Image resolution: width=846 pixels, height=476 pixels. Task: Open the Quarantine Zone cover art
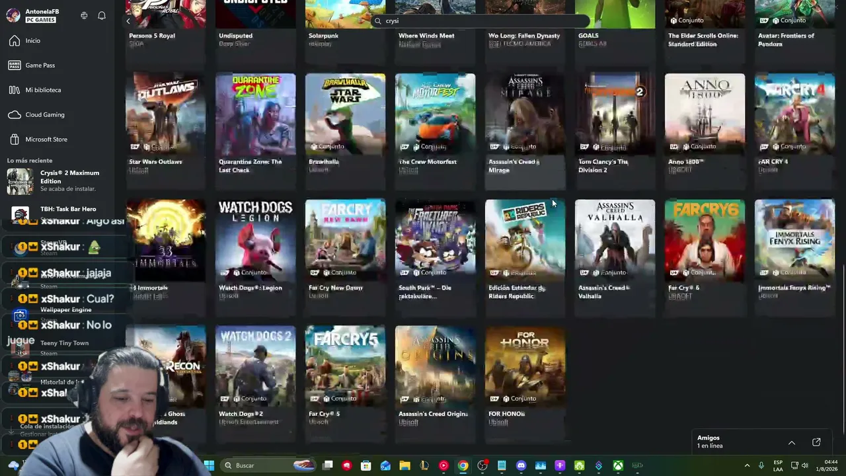point(255,114)
